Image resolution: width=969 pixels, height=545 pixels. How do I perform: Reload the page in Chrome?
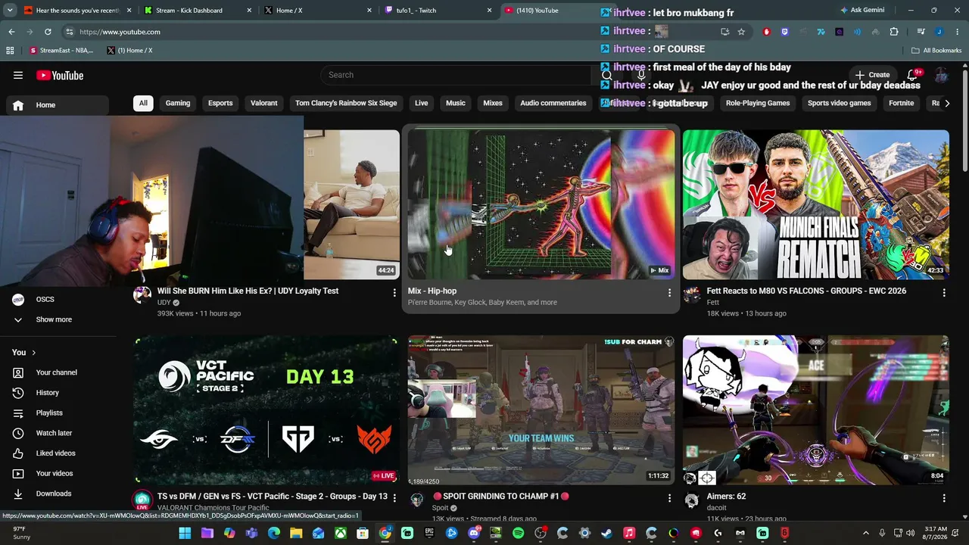click(48, 32)
